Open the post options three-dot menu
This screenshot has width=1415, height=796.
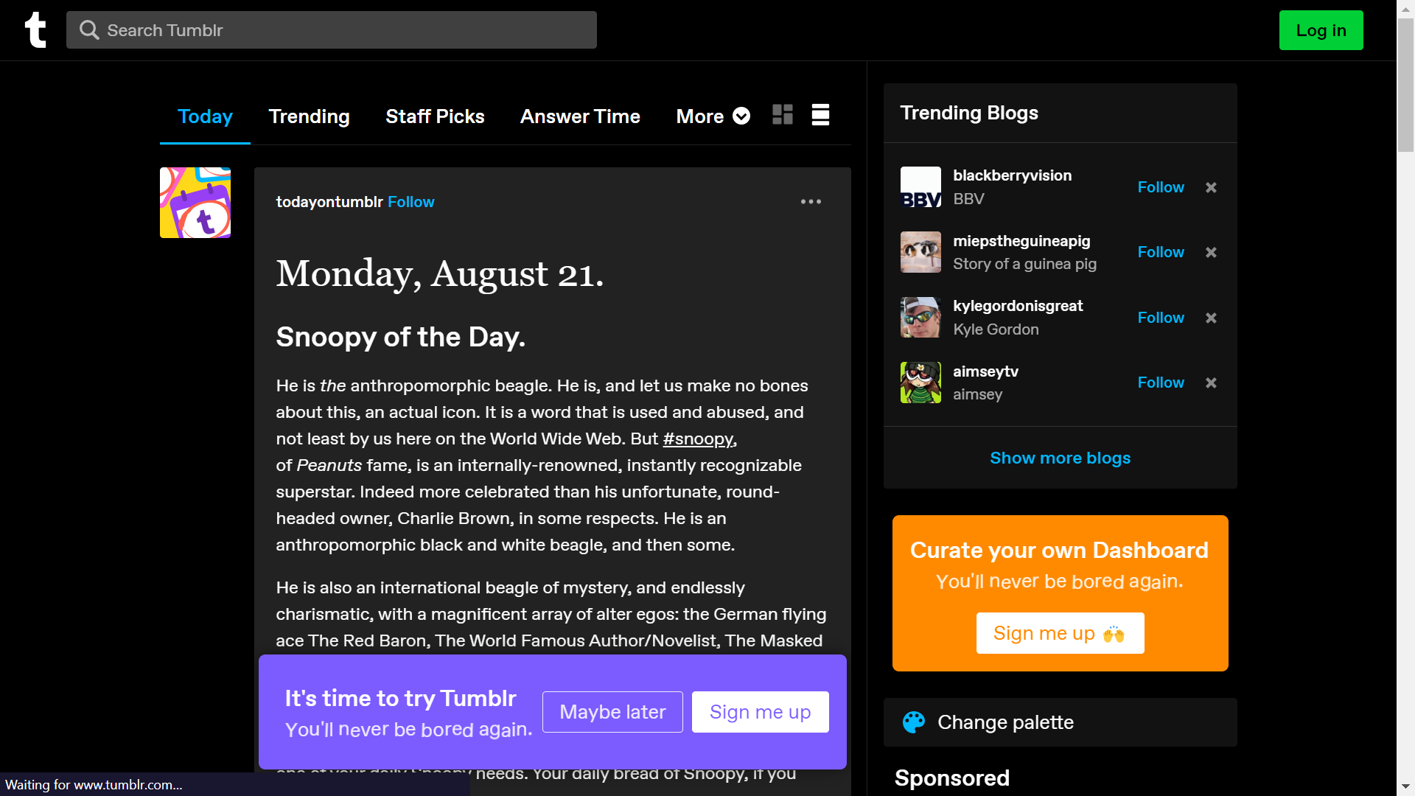[811, 201]
